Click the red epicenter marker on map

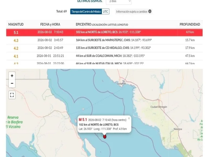pos(105,137)
